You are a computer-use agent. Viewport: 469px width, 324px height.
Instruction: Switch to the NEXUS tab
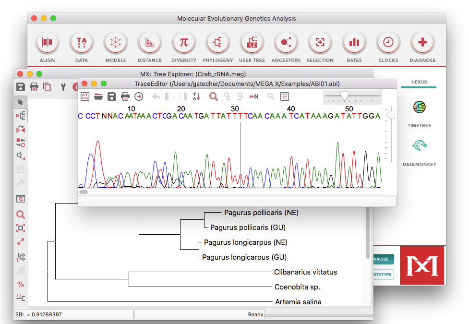point(419,82)
